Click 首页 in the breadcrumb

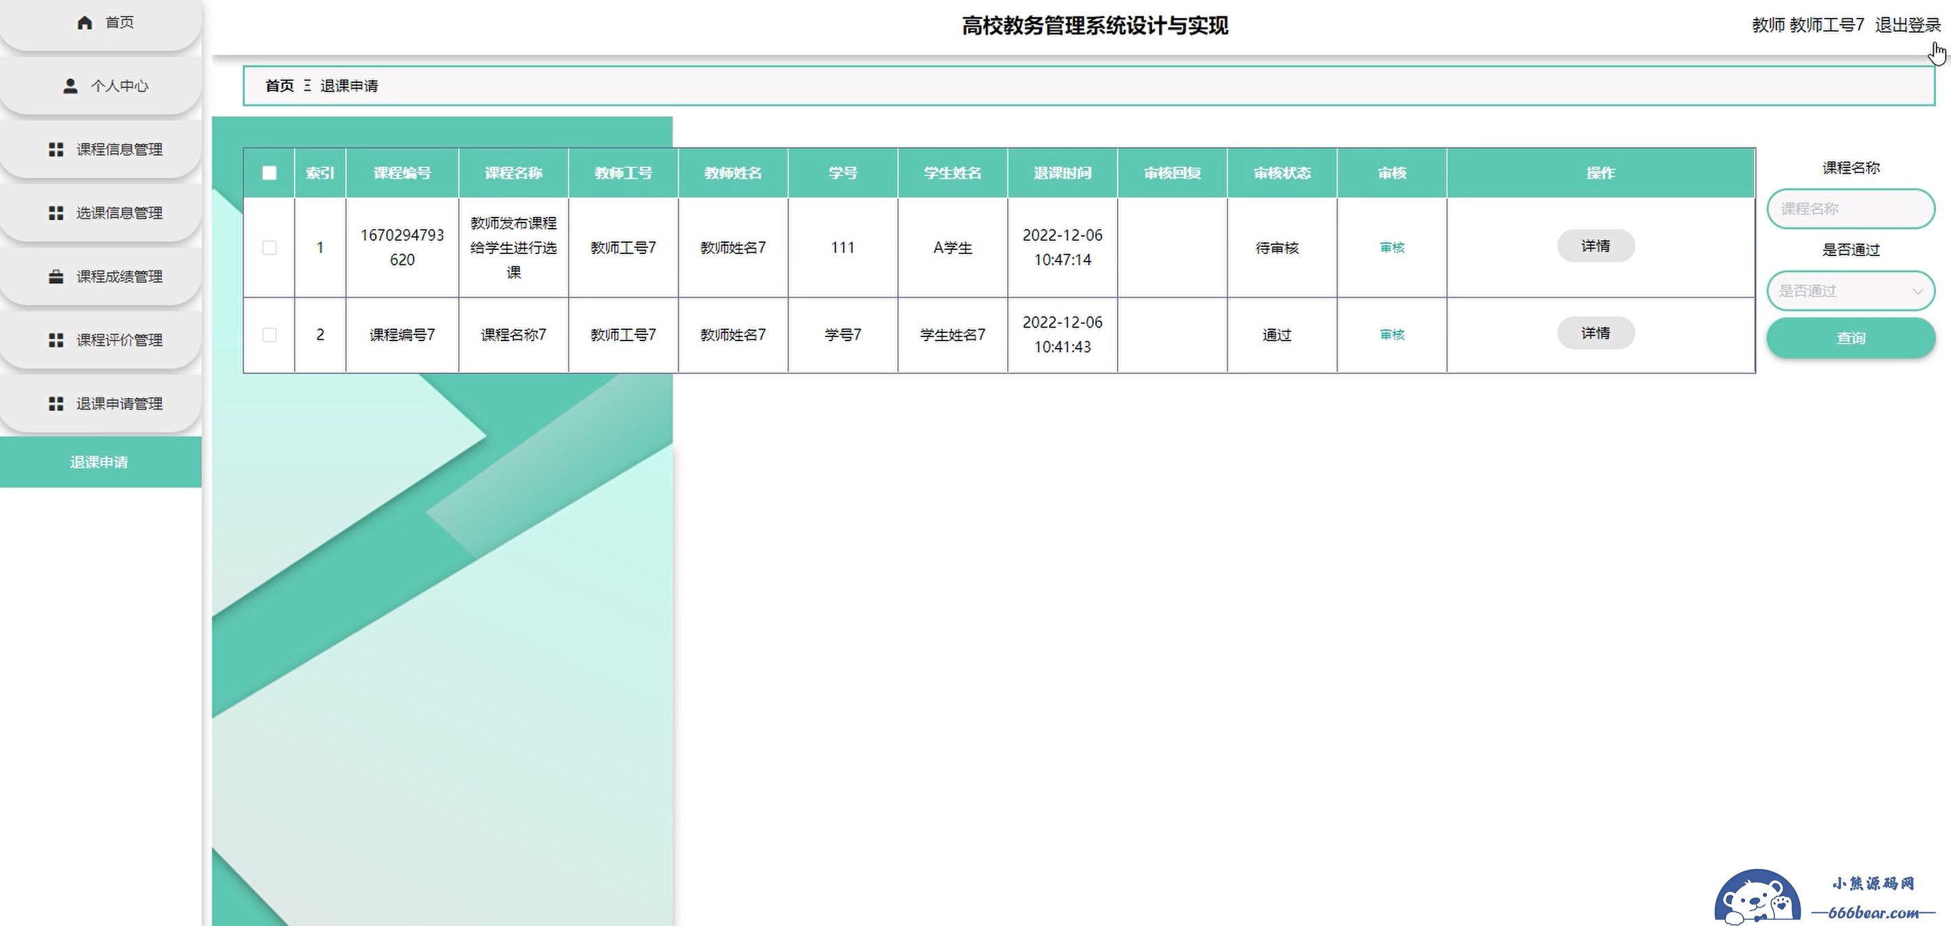coord(280,86)
